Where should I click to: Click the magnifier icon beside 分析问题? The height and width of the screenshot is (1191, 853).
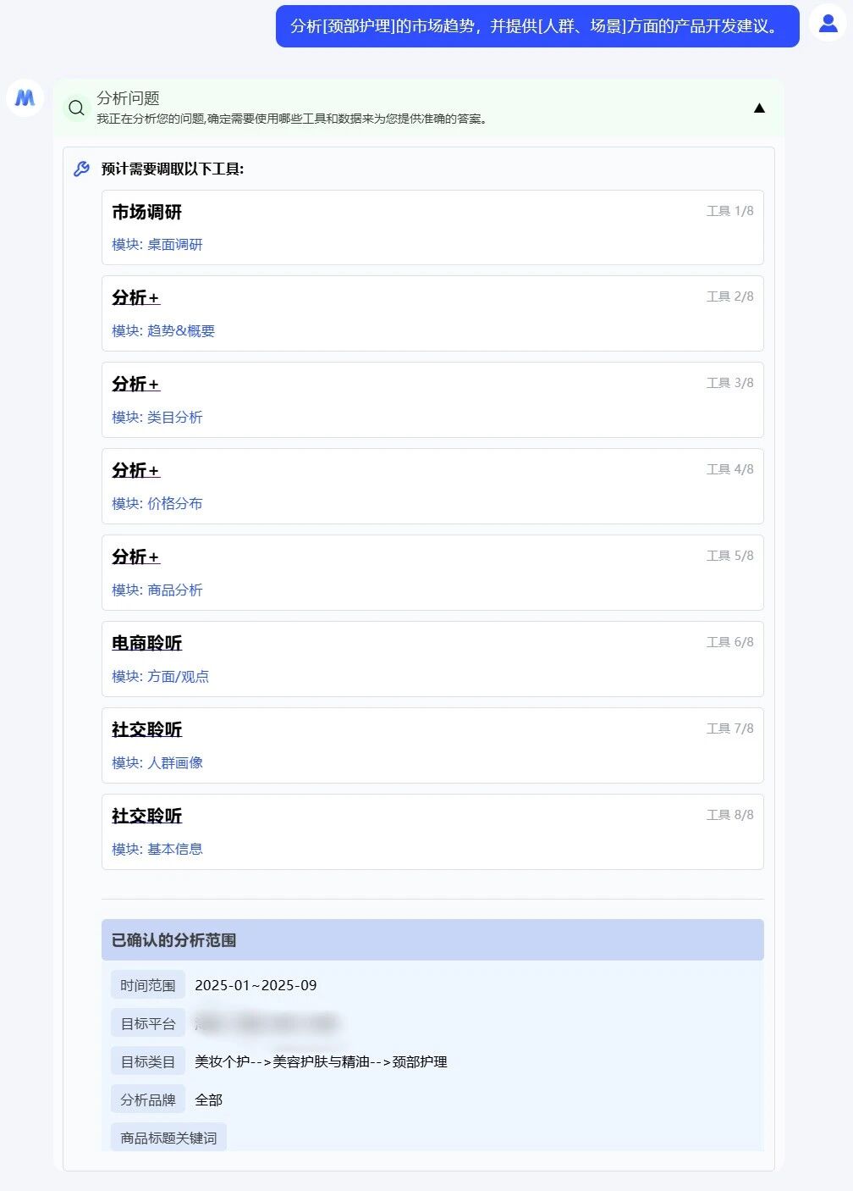(x=76, y=108)
